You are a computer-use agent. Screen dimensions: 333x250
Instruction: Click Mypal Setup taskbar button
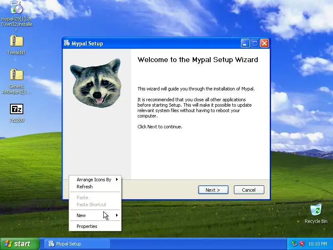[77, 244]
